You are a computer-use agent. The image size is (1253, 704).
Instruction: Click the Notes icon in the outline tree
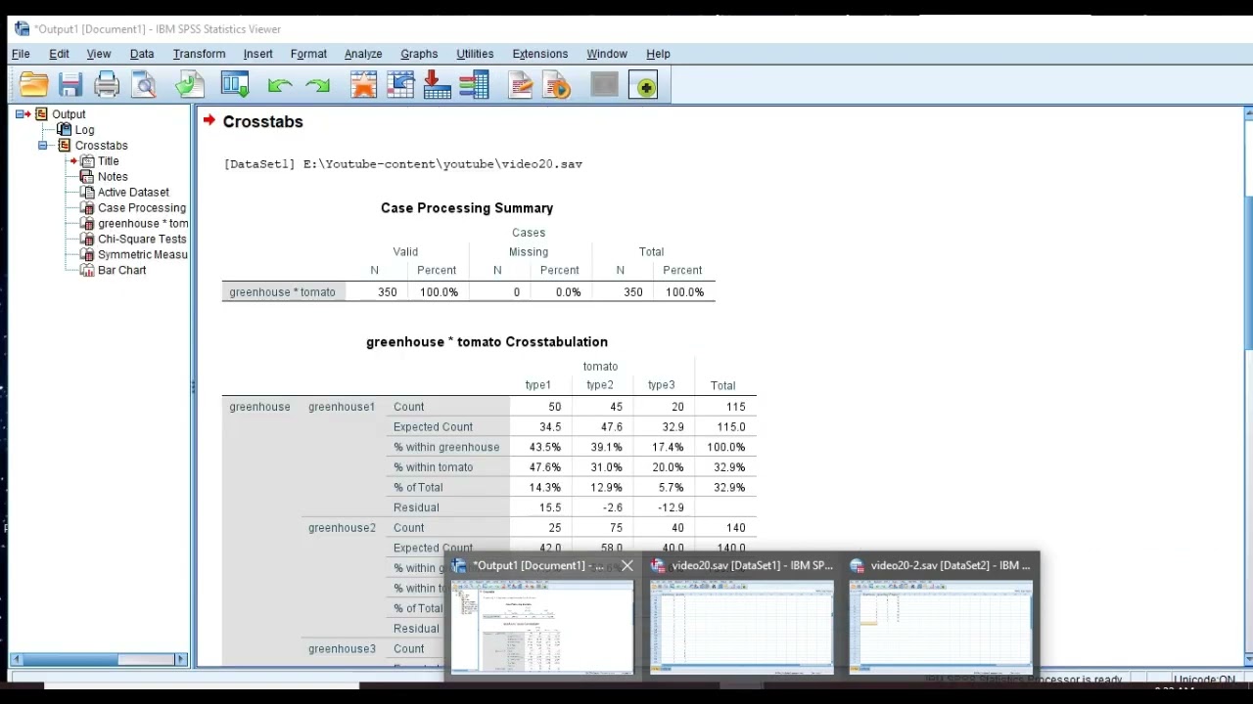pyautogui.click(x=87, y=177)
